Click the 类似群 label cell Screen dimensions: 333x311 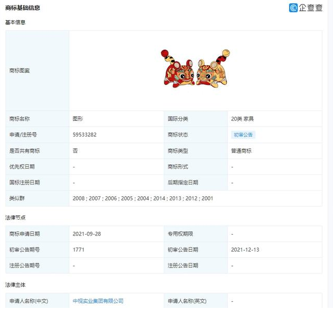(37, 198)
